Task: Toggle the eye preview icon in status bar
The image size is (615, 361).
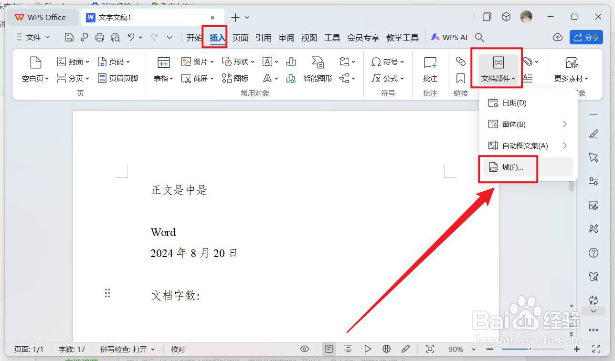Action: 305,349
